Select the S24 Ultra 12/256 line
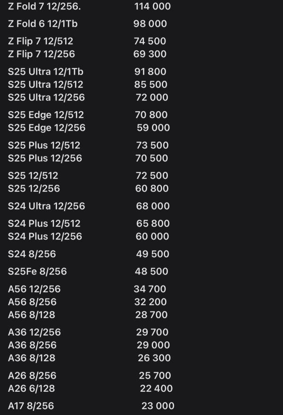Image resolution: width=283 pixels, height=415 pixels. [46, 206]
